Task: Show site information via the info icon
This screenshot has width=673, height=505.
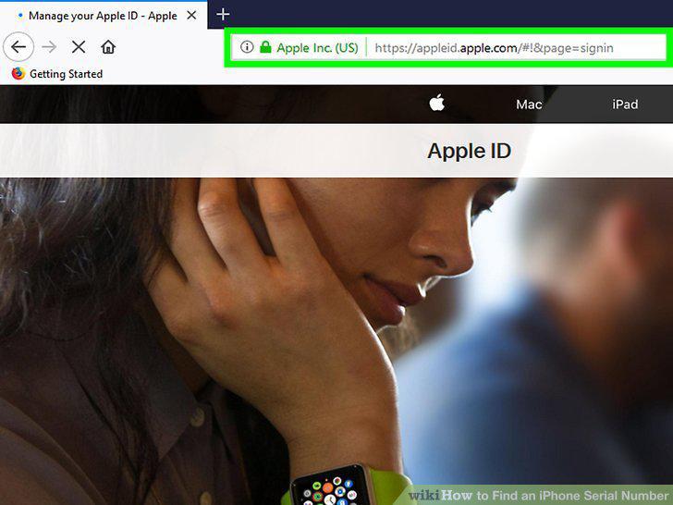Action: [247, 47]
